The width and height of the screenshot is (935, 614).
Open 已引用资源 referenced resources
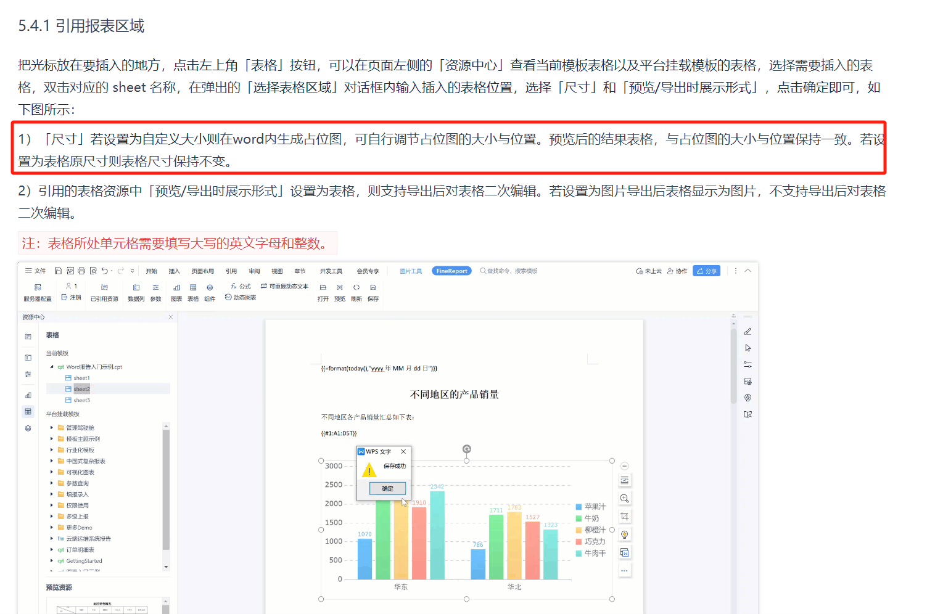(x=104, y=292)
